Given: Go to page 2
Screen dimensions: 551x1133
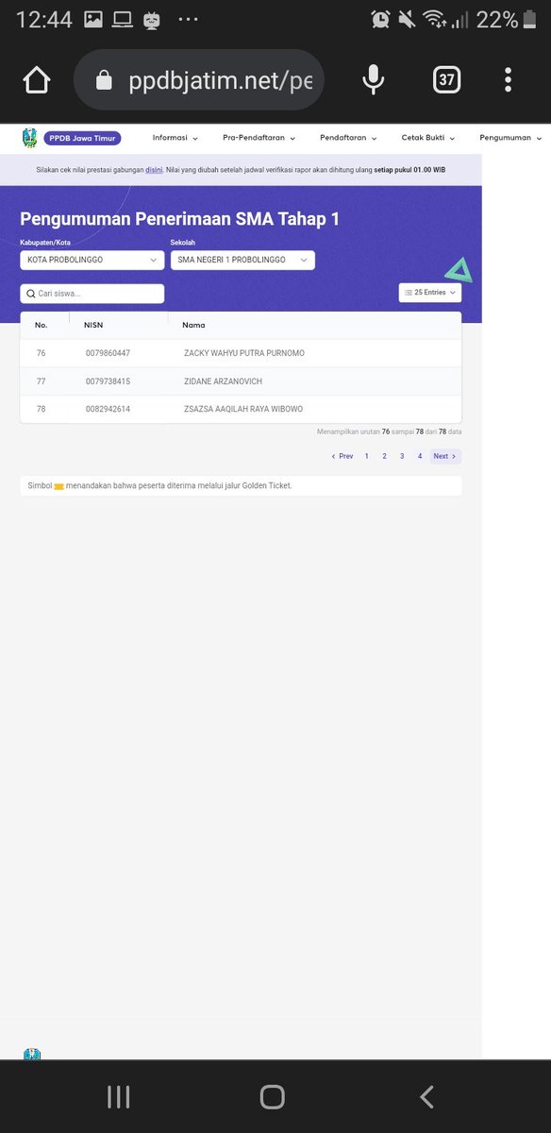Looking at the screenshot, I should tap(384, 456).
